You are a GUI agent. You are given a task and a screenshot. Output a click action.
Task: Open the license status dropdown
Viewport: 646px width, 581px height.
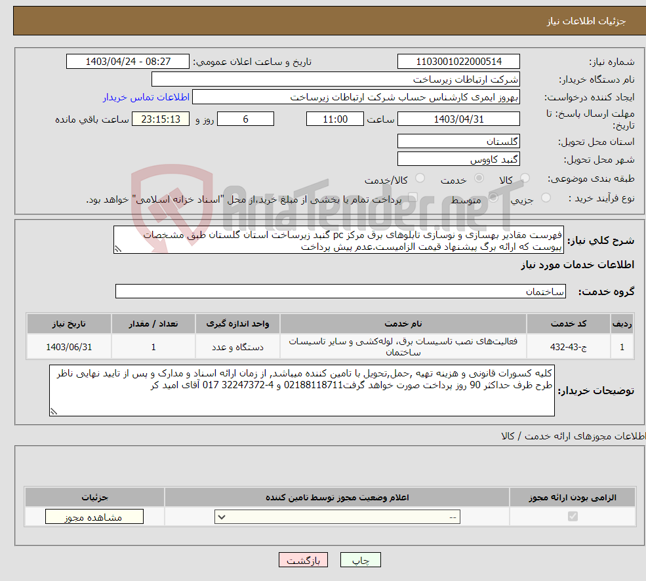[337, 517]
